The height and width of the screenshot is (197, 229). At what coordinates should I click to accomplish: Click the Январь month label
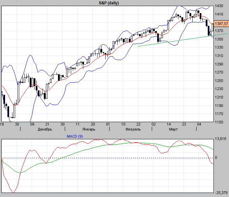[89, 130]
